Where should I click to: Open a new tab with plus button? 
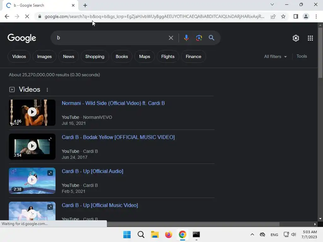point(85,5)
